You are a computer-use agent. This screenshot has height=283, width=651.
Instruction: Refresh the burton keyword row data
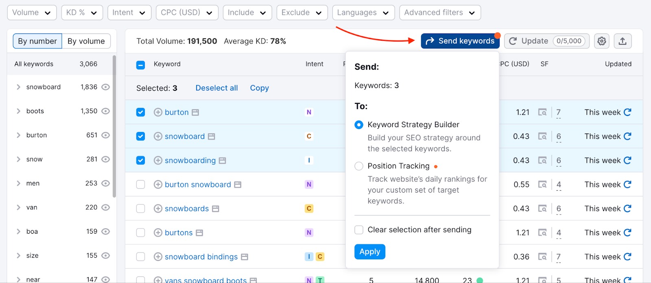point(627,112)
